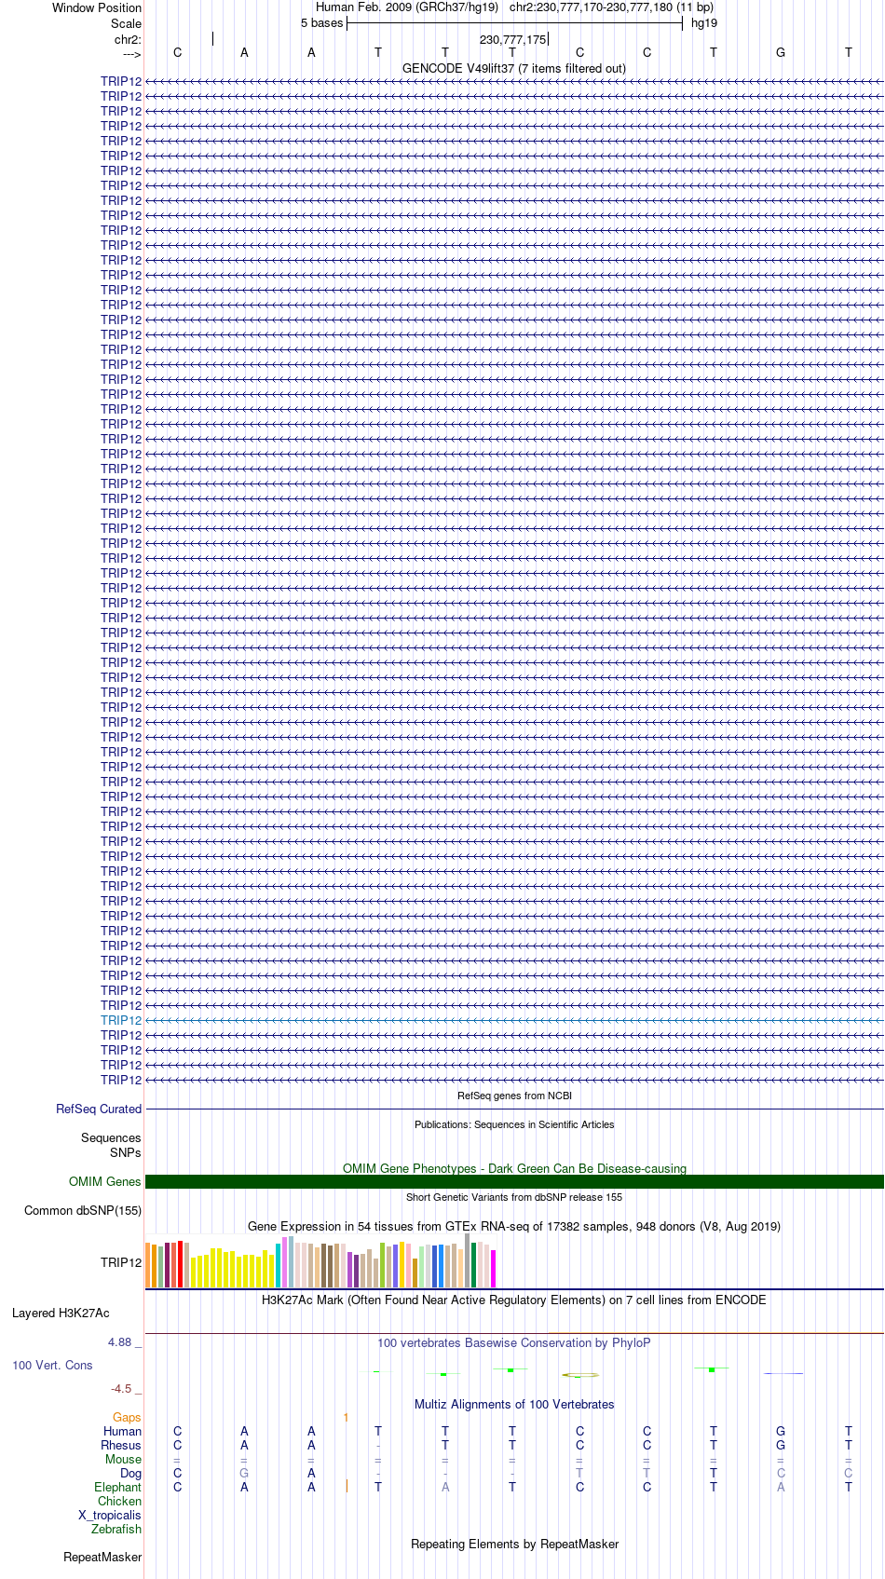Click the 4.88 PhyloP upper limit

[x=125, y=1342]
